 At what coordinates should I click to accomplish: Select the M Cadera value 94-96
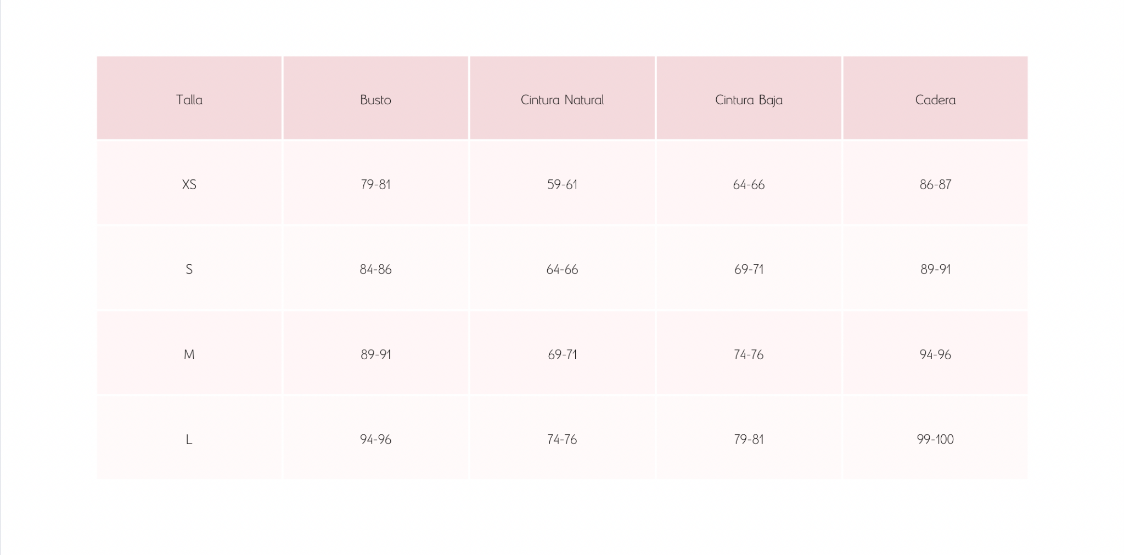point(935,354)
